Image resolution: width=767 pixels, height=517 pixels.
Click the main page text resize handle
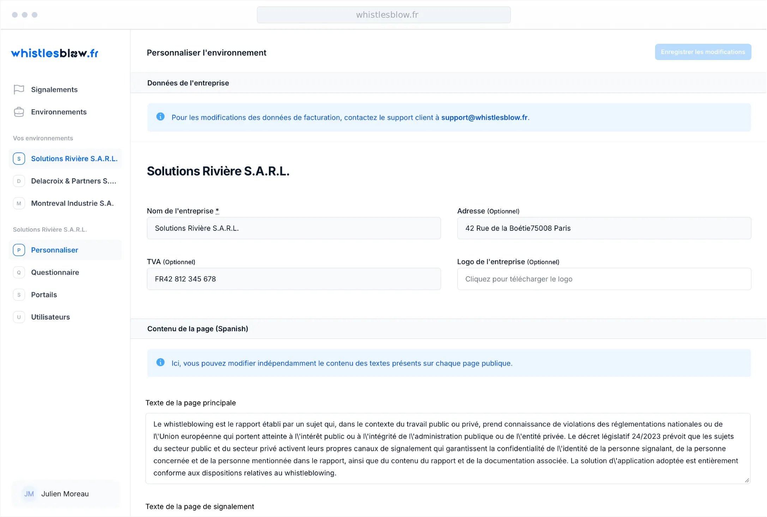tap(747, 480)
